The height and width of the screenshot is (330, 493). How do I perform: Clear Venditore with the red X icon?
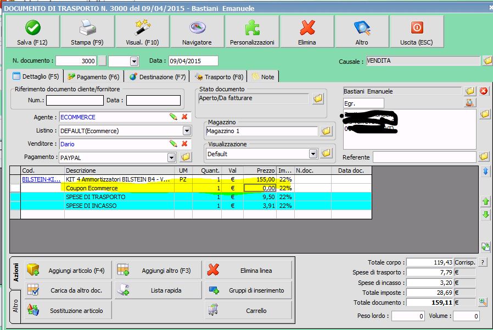pos(184,144)
